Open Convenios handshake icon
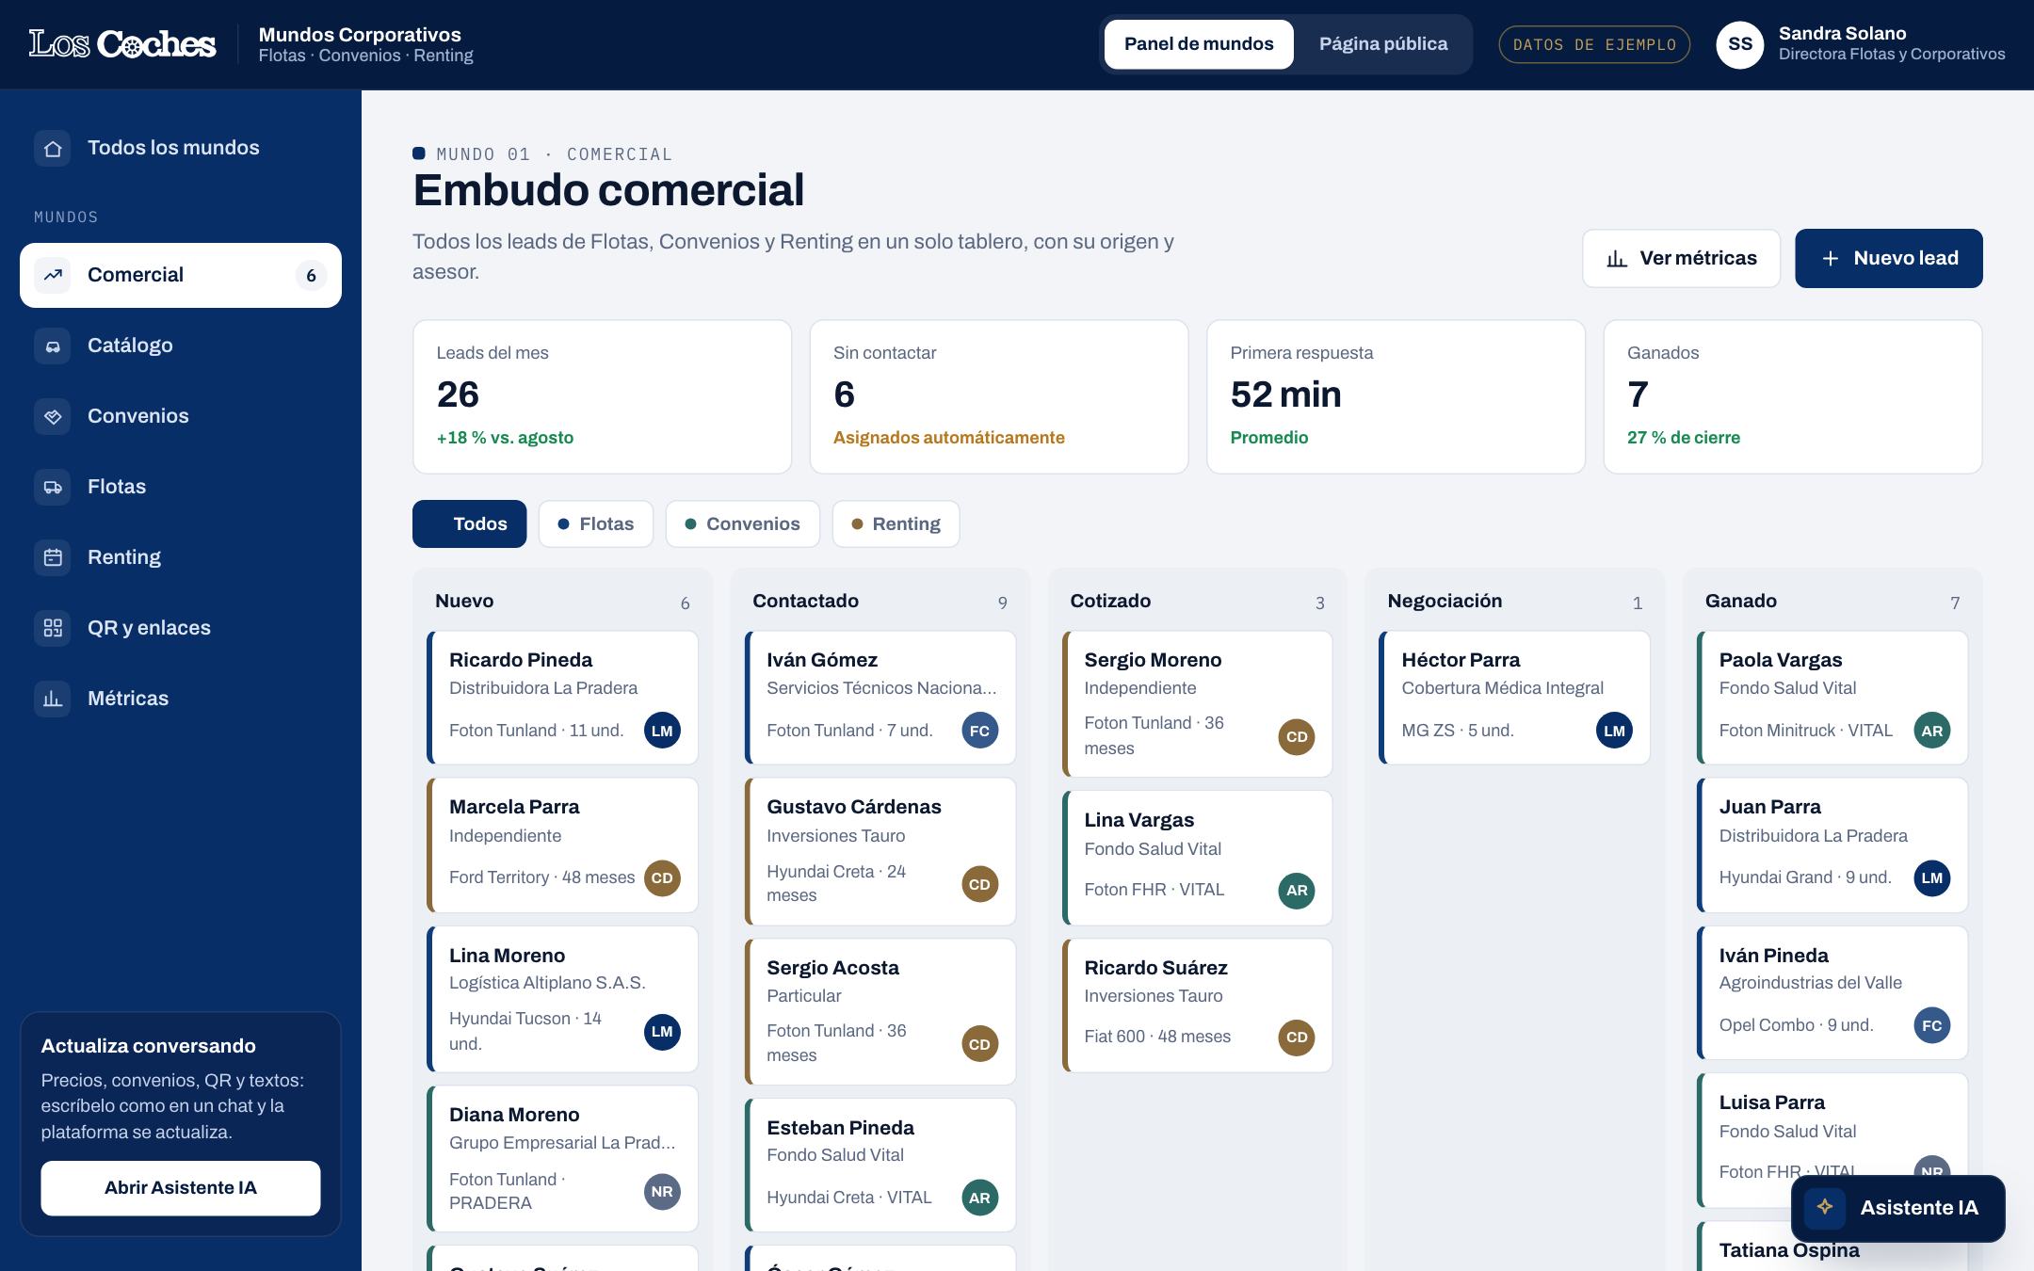Image resolution: width=2034 pixels, height=1271 pixels. click(x=53, y=416)
